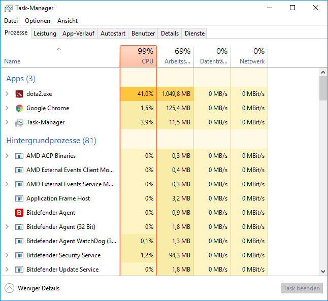This screenshot has height=301, width=328.
Task: Open the Ansicht menu
Action: point(68,21)
